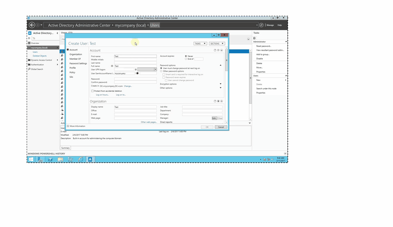Image resolution: width=393 pixels, height=227 pixels.
Task: Expand More Information at dialog bottom
Action: tap(68, 126)
